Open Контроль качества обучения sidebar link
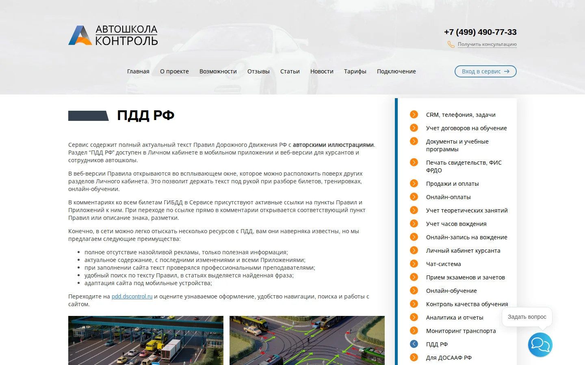 click(x=467, y=304)
